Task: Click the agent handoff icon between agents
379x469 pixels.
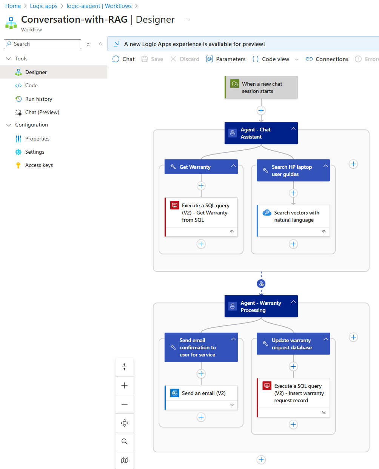Action: pyautogui.click(x=261, y=284)
